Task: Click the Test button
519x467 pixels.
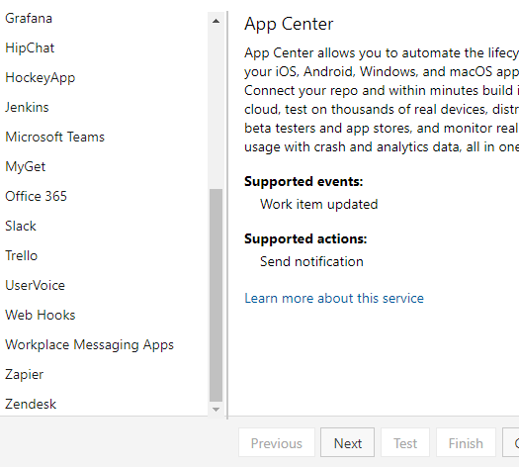Action: coord(405,442)
